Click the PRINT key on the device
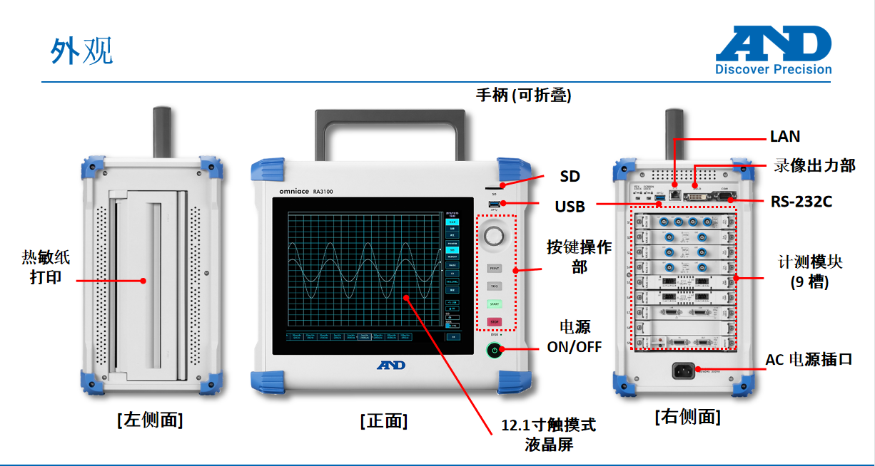Viewport: 875px width, 466px height. click(x=494, y=269)
